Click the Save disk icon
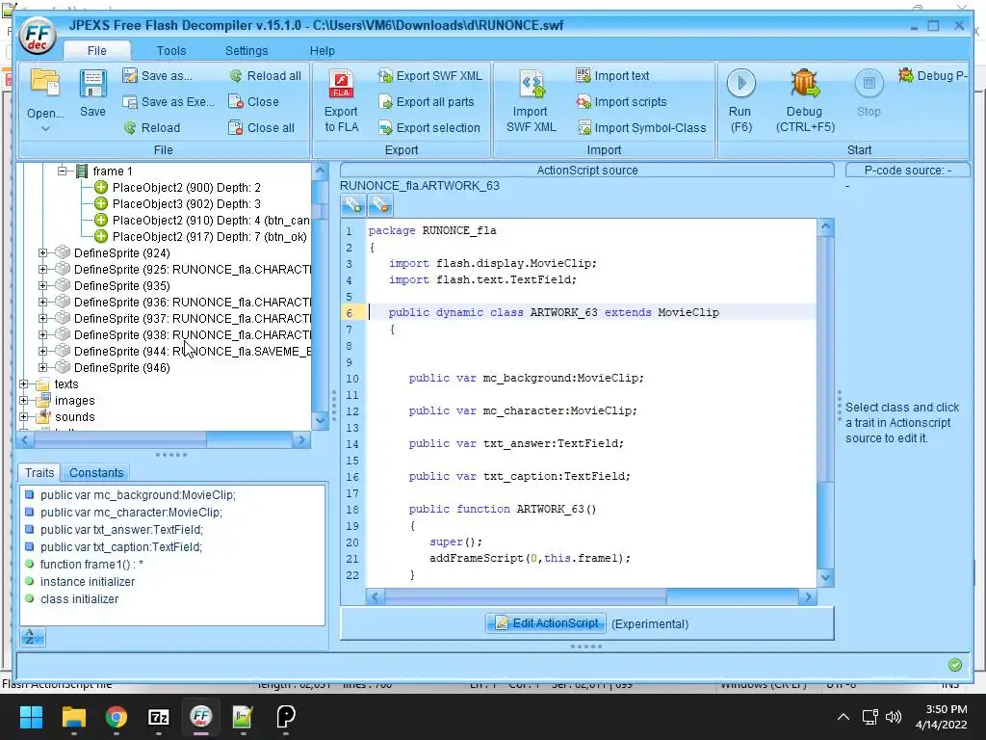Viewport: 986px width, 740px height. click(x=92, y=85)
